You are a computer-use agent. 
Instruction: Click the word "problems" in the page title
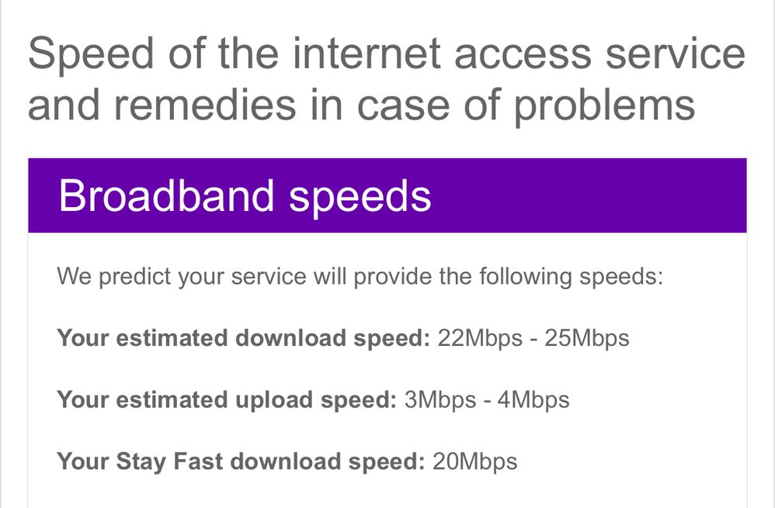(604, 104)
